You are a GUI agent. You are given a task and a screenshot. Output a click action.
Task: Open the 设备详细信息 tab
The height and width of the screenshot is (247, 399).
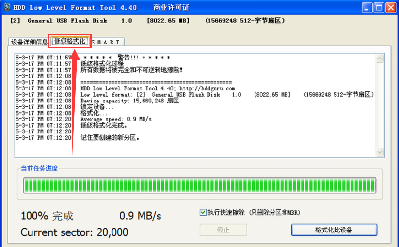coord(29,42)
